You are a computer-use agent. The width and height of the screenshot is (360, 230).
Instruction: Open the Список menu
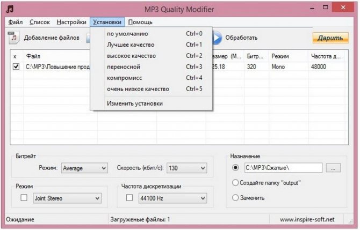[x=39, y=22]
